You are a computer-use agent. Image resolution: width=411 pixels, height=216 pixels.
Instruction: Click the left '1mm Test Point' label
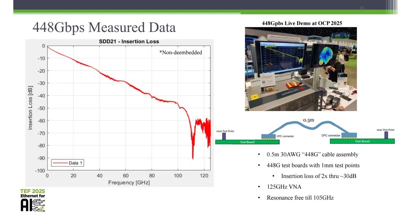pos(225,131)
